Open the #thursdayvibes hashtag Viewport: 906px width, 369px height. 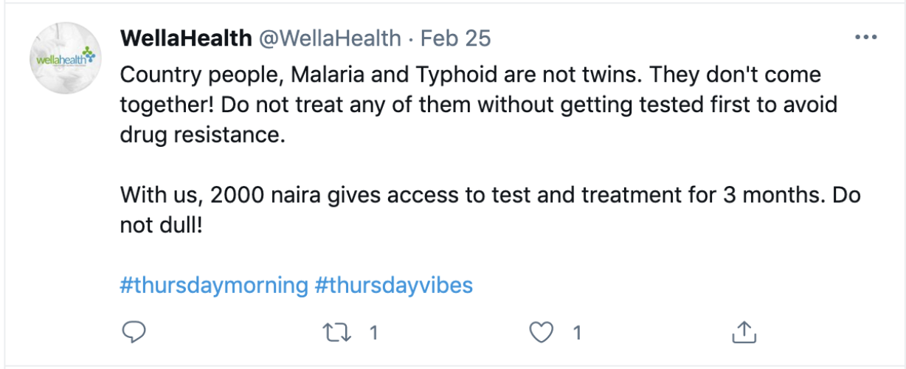pyautogui.click(x=393, y=285)
